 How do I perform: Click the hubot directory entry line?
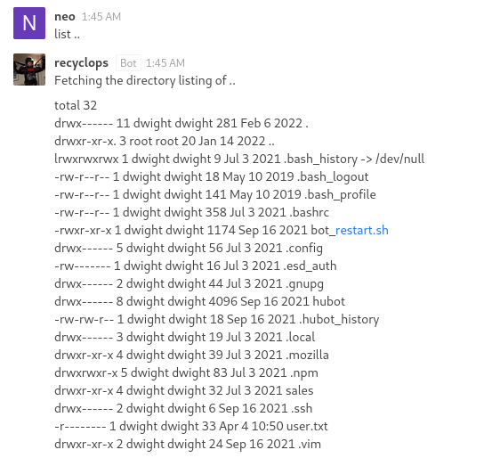[x=199, y=302]
